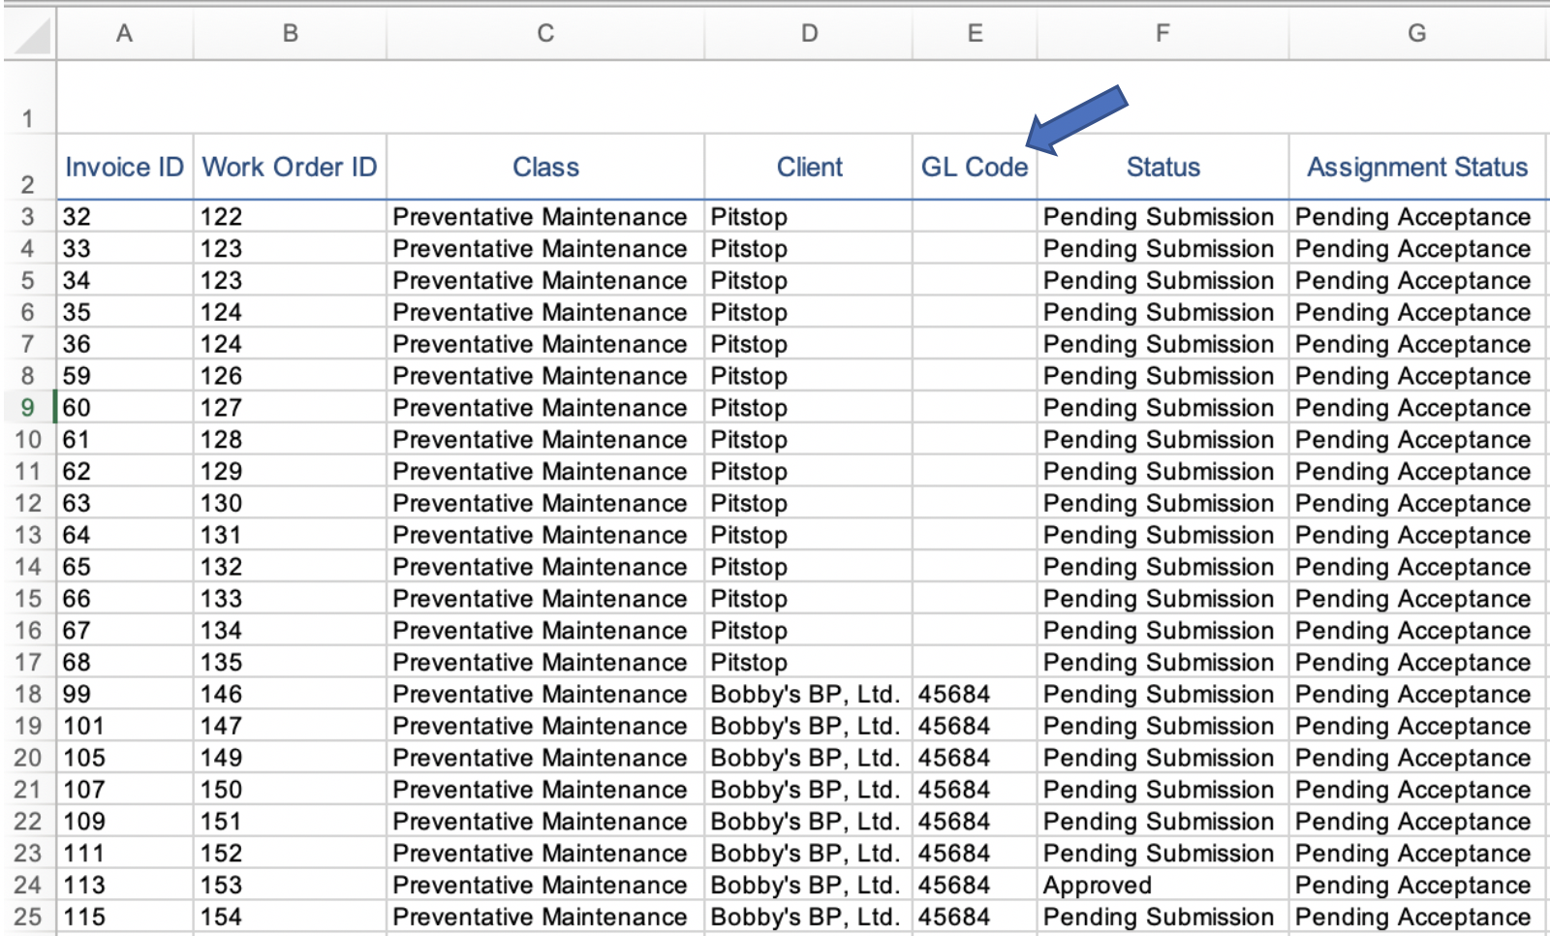Click the Client cell in row 18
1550x936 pixels.
(x=808, y=695)
